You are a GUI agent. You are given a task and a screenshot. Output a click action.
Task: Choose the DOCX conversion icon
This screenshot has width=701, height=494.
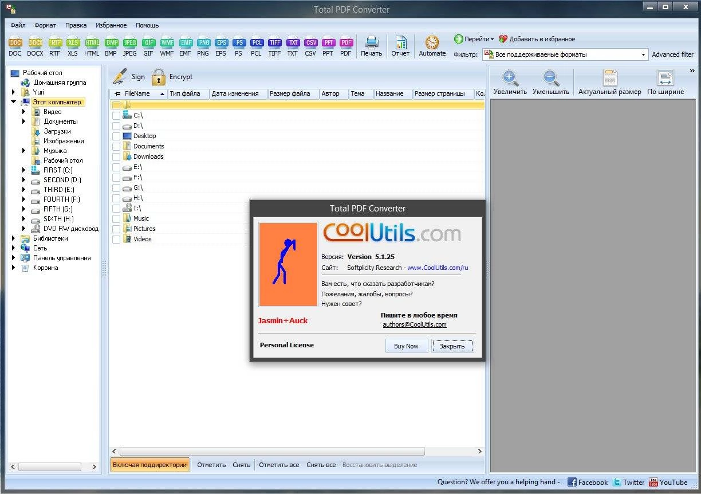click(x=35, y=46)
